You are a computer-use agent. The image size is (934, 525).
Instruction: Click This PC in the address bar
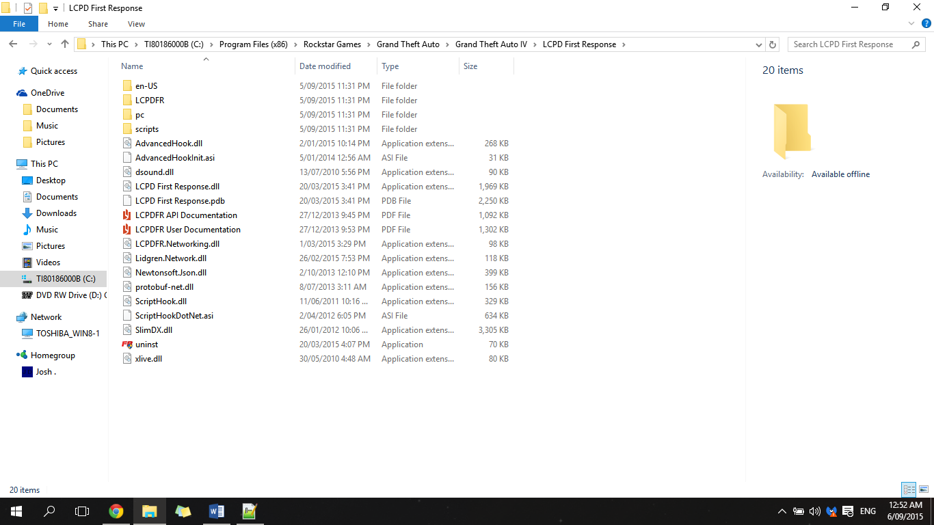point(115,44)
